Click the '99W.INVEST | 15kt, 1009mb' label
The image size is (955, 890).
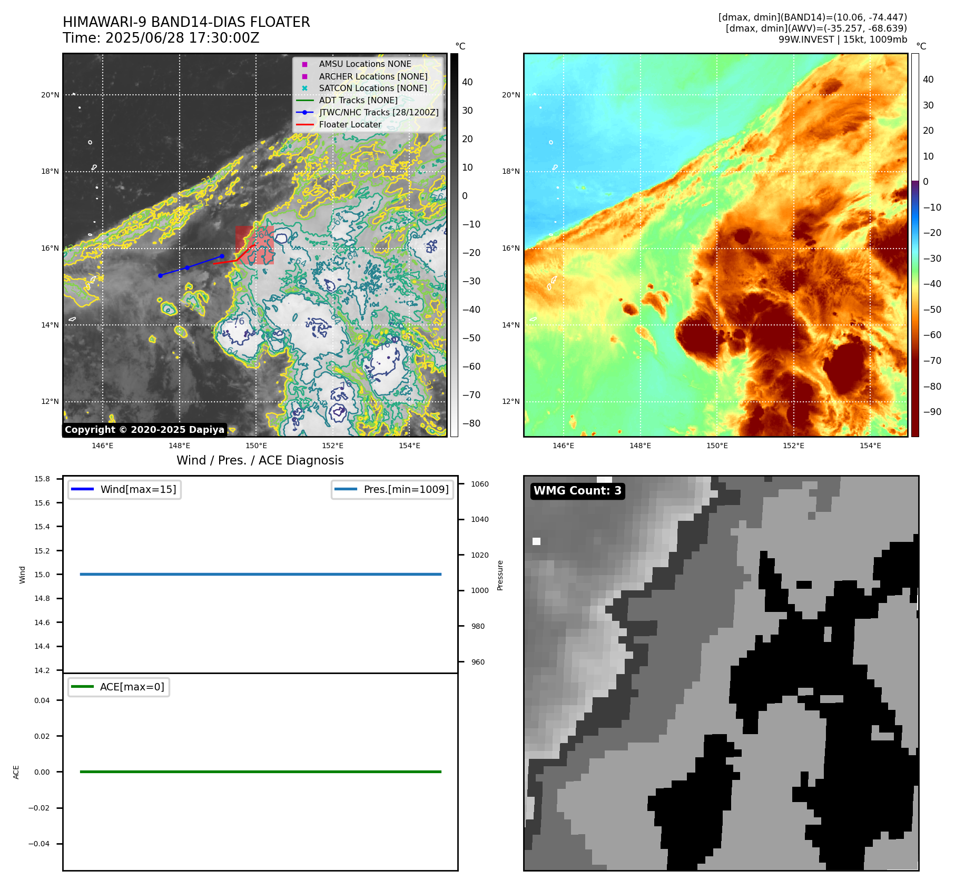pos(843,39)
